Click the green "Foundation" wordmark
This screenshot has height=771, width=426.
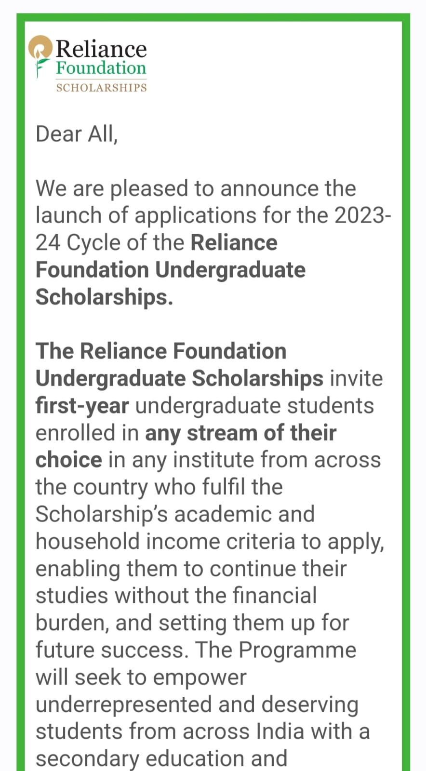point(101,68)
